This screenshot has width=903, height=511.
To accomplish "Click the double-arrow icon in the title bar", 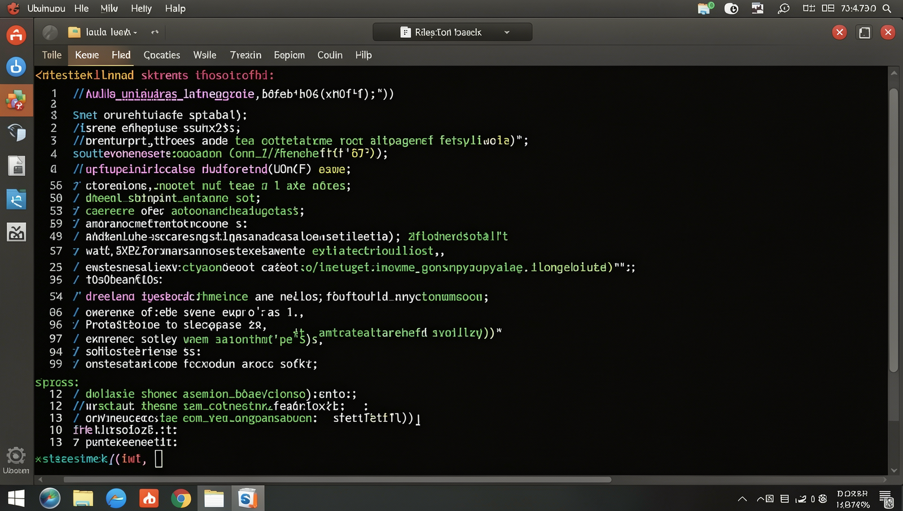I will [x=155, y=32].
